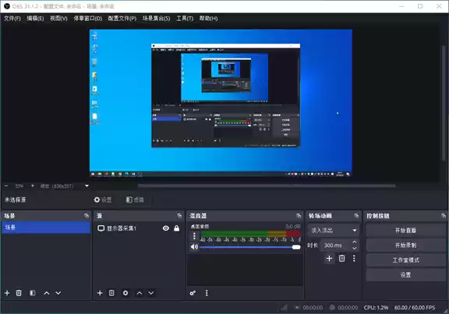
Task: Decrease transition duration with down arrow
Action: pos(355,249)
